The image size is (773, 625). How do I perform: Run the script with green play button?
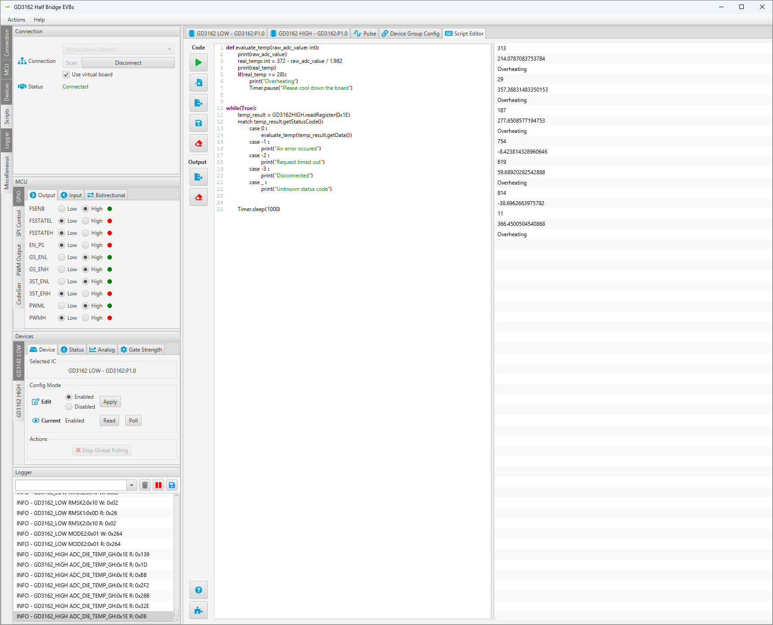coord(198,62)
